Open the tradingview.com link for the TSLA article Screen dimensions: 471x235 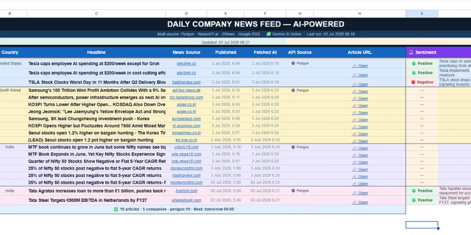186,82
